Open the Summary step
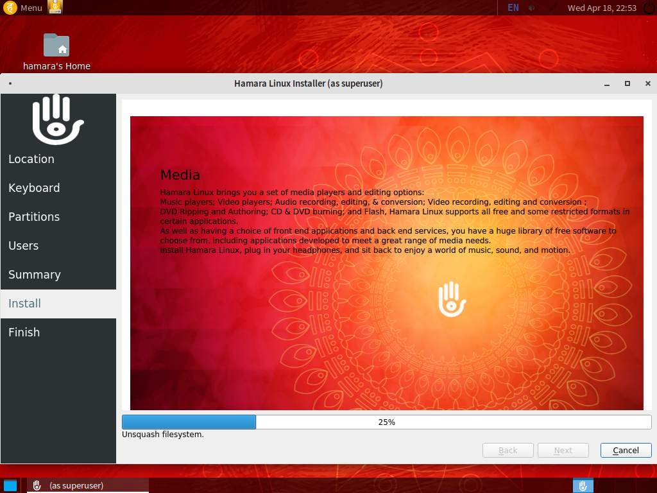The height and width of the screenshot is (493, 657). tap(35, 275)
